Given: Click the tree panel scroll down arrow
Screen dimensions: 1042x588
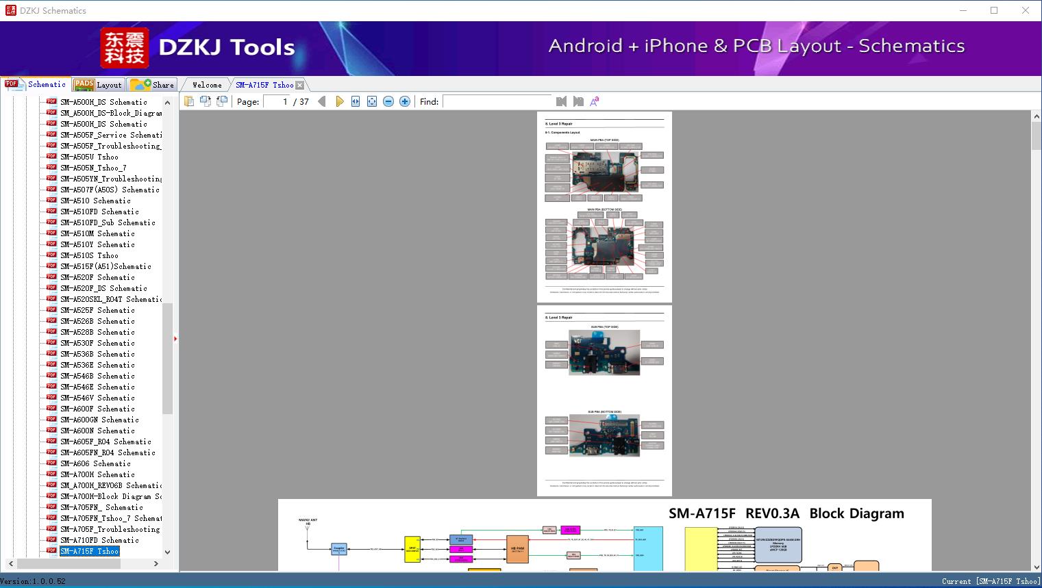Looking at the screenshot, I should point(167,552).
